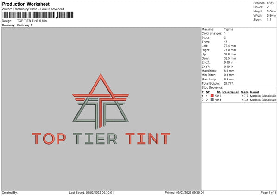
Task: Click the Machine value 'Tajima'
Action: [x=228, y=29]
